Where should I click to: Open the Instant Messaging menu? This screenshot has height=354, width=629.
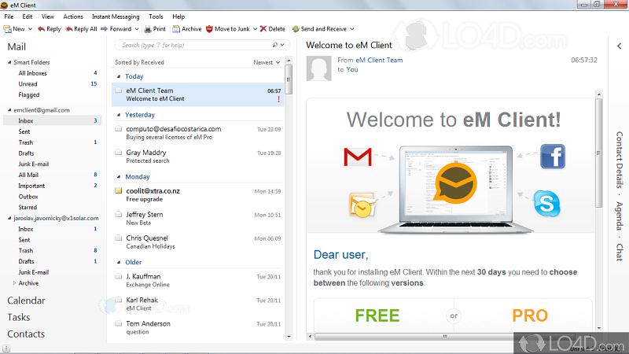tap(115, 17)
